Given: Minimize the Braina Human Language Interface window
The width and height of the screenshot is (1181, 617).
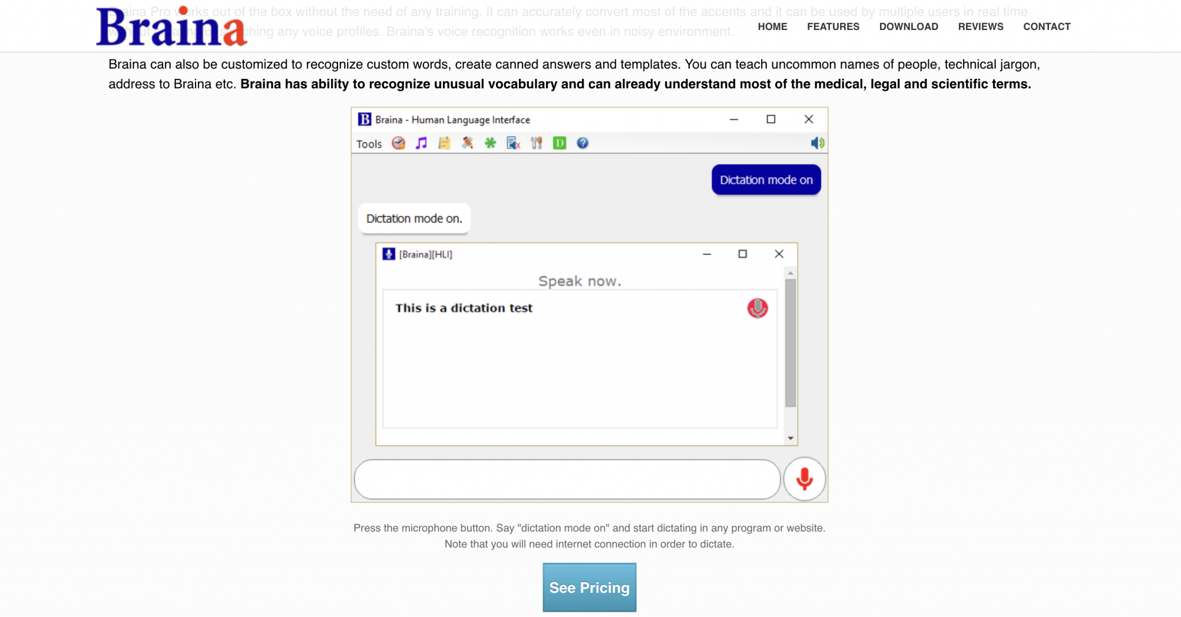Looking at the screenshot, I should pyautogui.click(x=734, y=119).
